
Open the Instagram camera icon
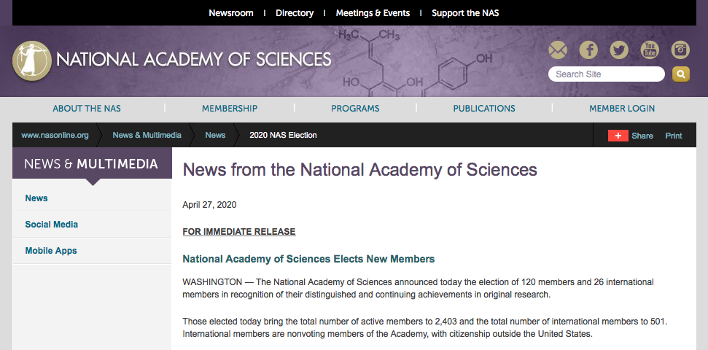680,50
